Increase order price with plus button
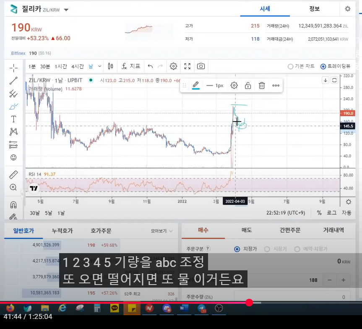Screen dimensions: 362x329 (344, 280)
